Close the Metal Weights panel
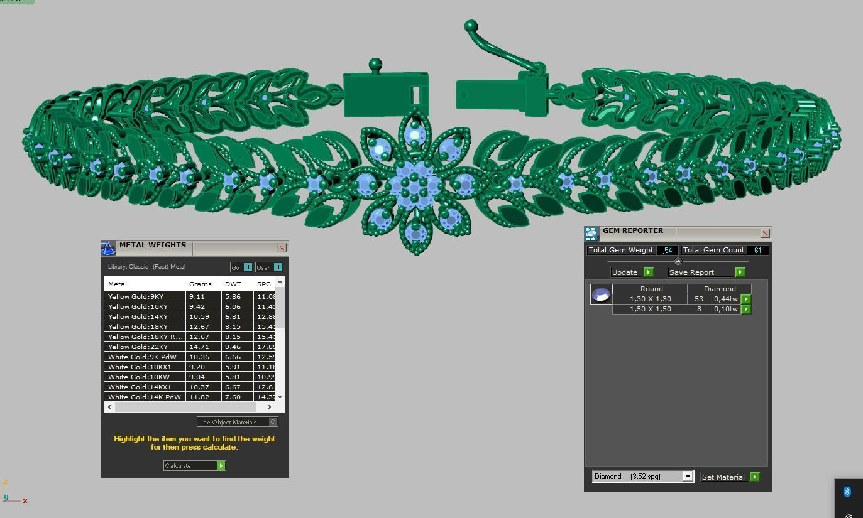 click(x=282, y=248)
